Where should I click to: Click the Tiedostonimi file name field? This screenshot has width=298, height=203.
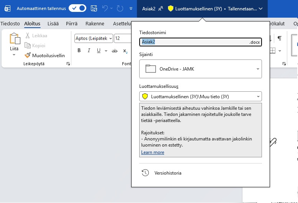[x=194, y=42]
